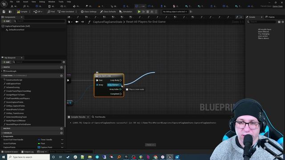285x160 pixels.
Task: Navigate back in graph history
Action: [77, 22]
